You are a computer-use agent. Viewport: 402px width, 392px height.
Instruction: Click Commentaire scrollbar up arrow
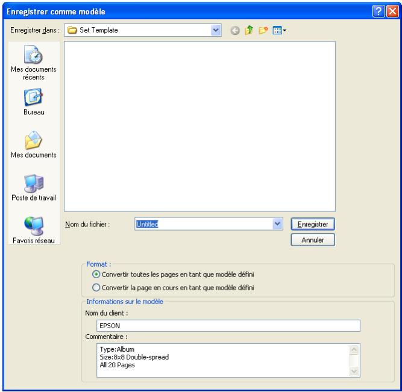point(354,349)
